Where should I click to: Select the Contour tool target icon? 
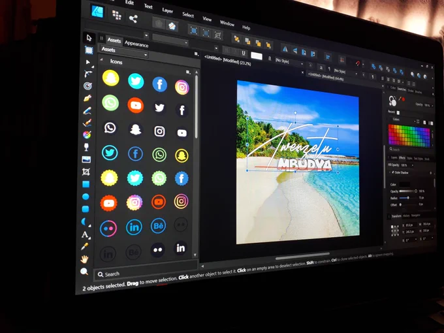pyautogui.click(x=87, y=86)
